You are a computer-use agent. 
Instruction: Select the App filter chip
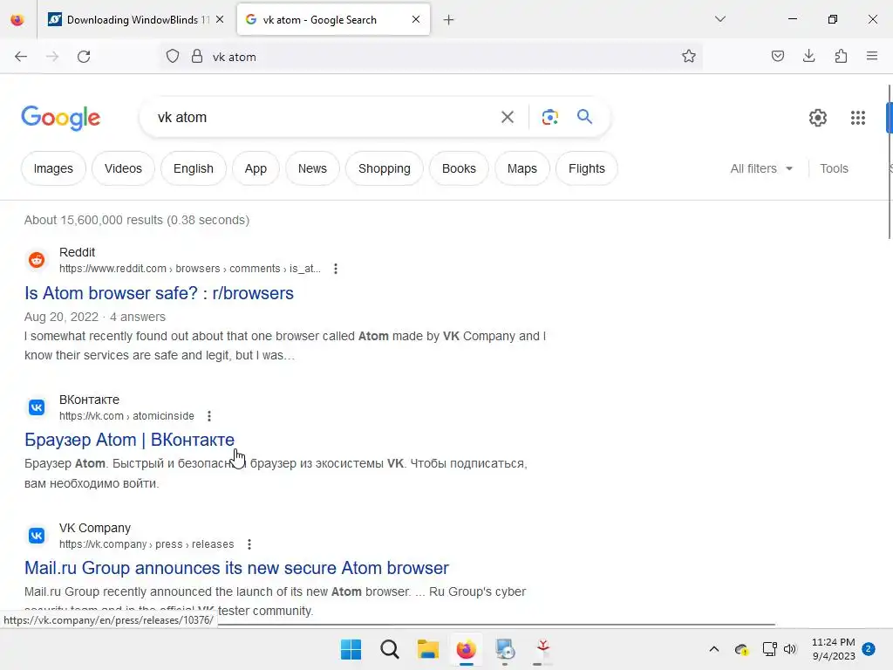(256, 168)
